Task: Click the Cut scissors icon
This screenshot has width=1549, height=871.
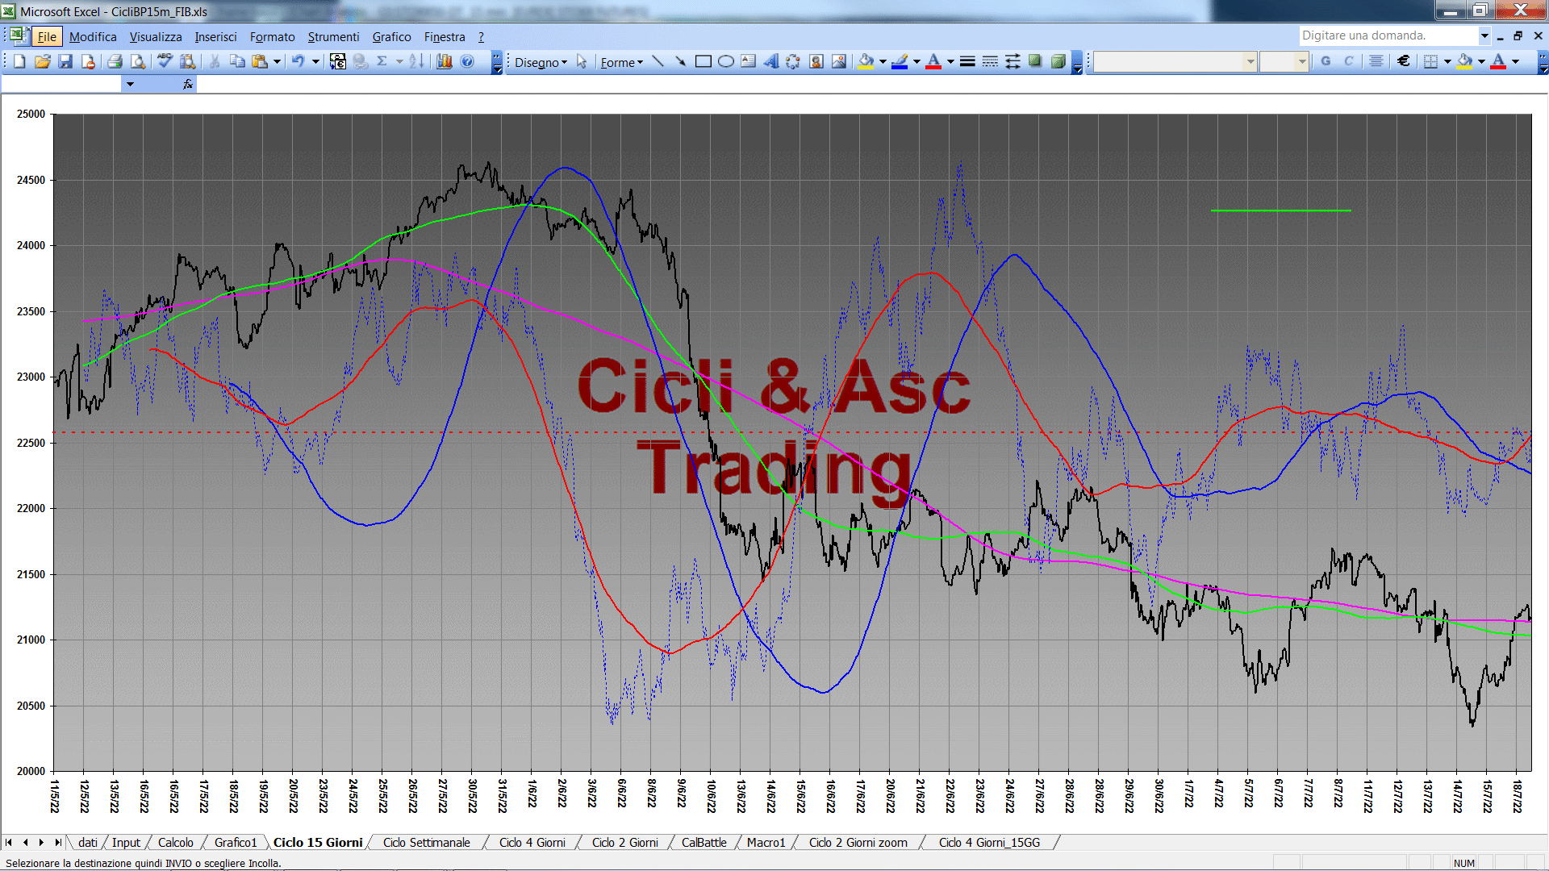Action: click(x=215, y=62)
